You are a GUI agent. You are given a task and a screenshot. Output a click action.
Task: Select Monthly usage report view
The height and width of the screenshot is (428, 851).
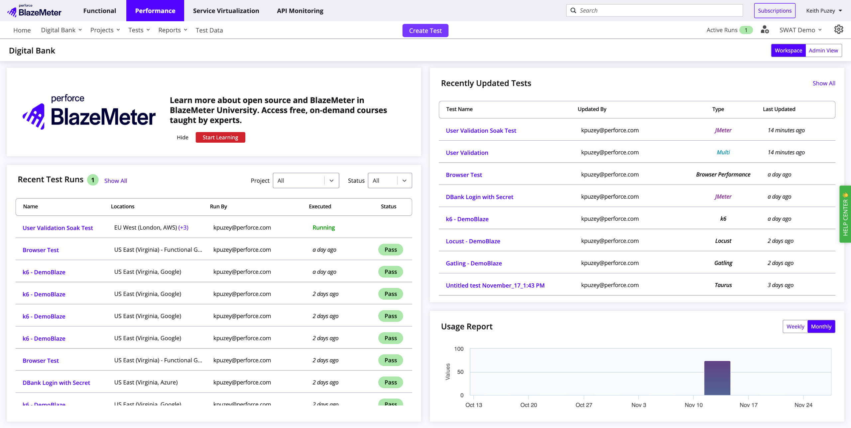pyautogui.click(x=821, y=326)
